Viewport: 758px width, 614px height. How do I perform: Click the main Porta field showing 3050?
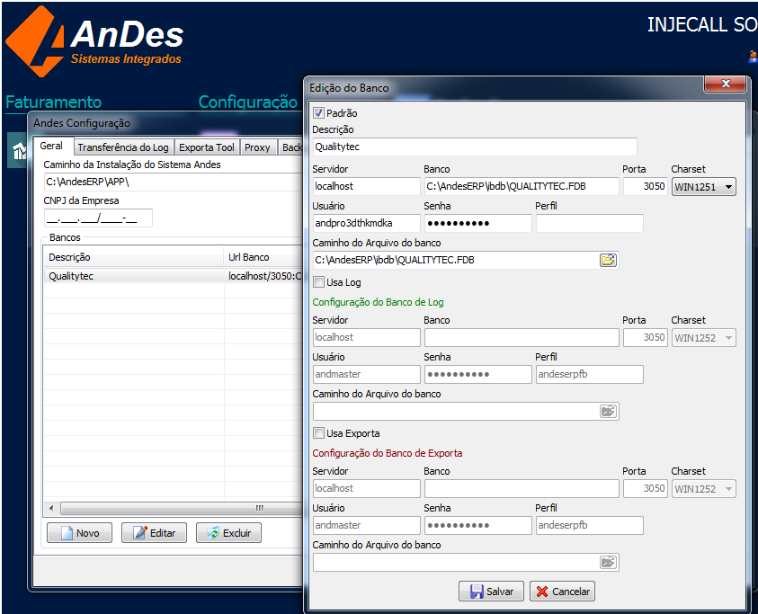click(x=646, y=186)
